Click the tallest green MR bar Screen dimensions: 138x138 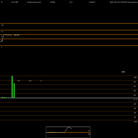pos(12,87)
